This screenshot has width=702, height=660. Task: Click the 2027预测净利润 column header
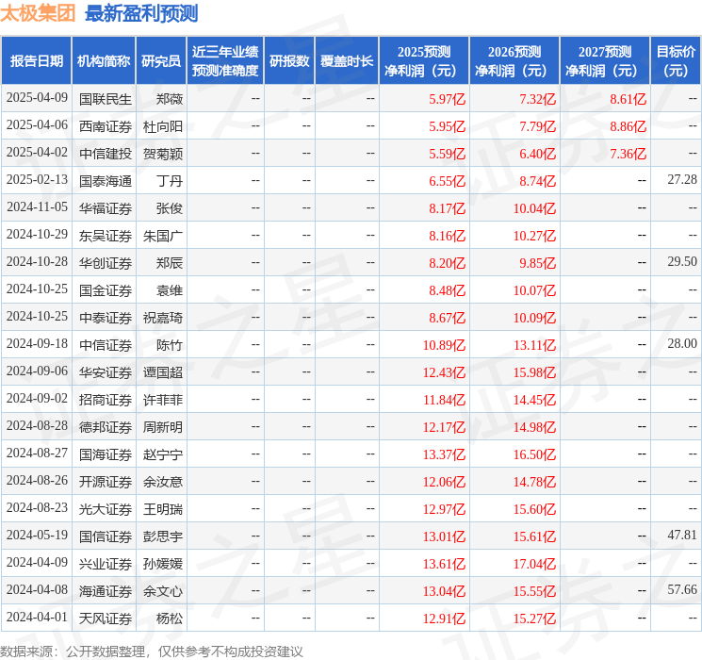coord(605,61)
